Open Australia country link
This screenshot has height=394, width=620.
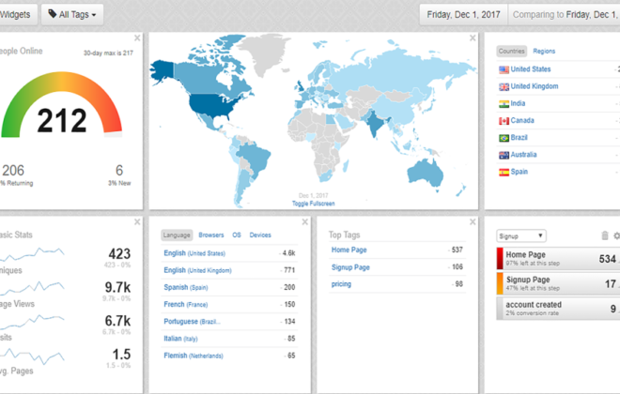point(523,155)
